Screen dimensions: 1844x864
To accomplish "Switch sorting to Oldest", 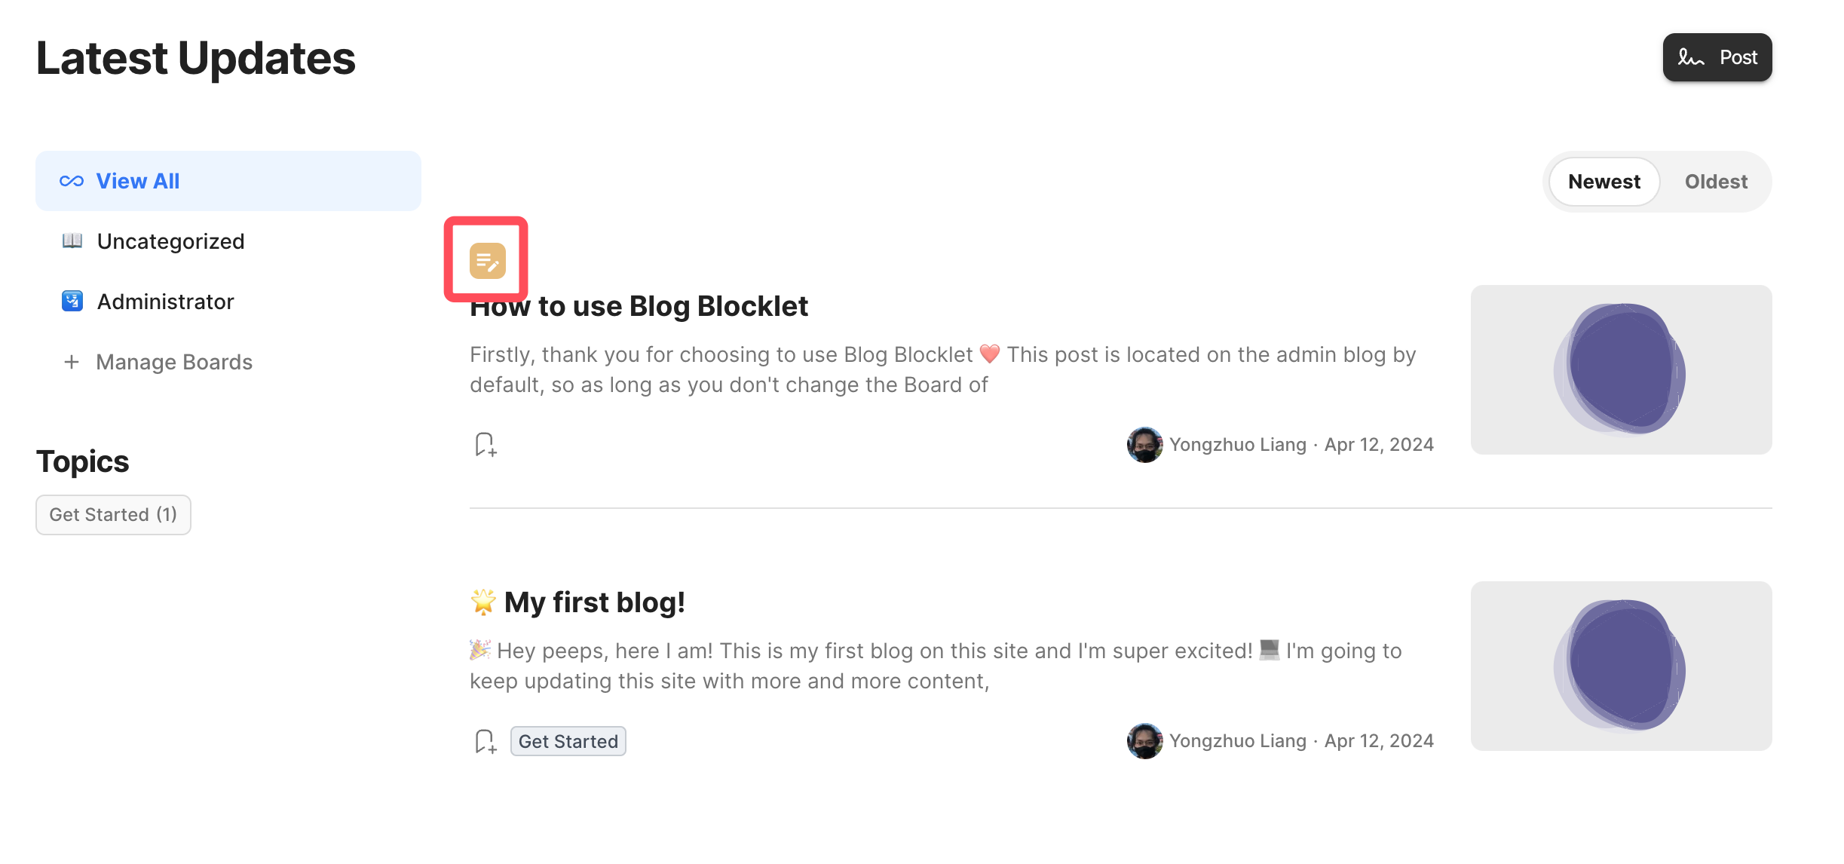I will pyautogui.click(x=1716, y=182).
